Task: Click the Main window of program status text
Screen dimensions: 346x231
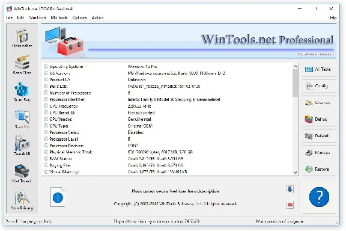Action: click(x=279, y=221)
